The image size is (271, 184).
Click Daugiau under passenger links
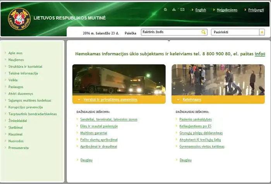click(x=185, y=160)
